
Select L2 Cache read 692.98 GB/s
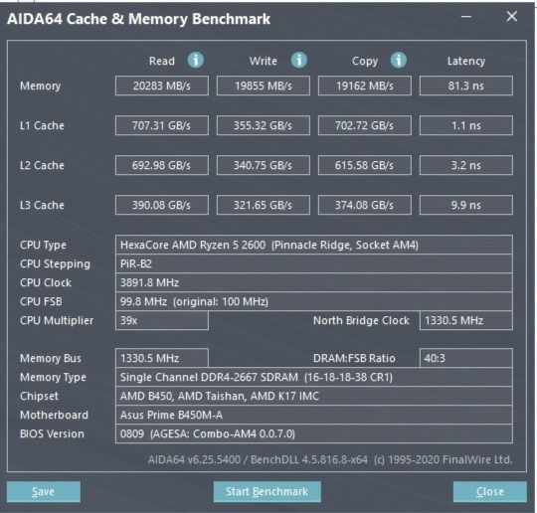[162, 165]
